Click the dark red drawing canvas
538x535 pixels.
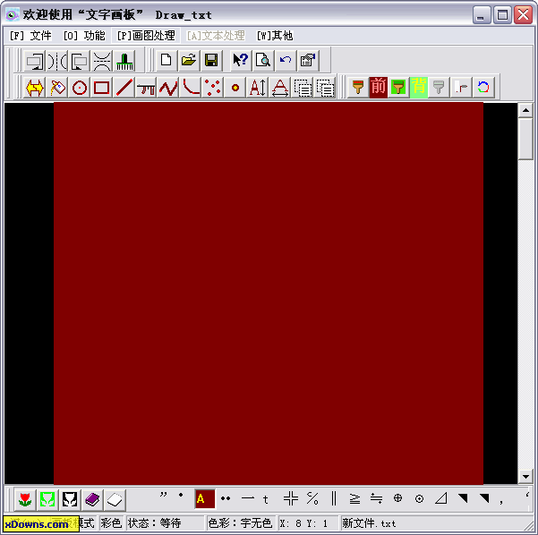(269, 293)
